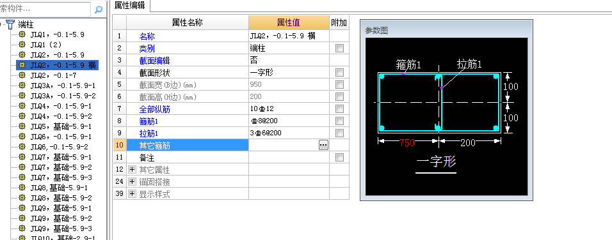Image resolution: width=612 pixels, height=240 pixels.
Task: Click the 拉筋1 label in diagram
Action: click(x=469, y=64)
